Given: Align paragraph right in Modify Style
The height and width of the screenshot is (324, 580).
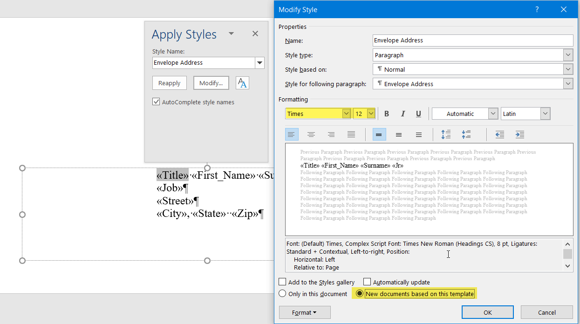Looking at the screenshot, I should [331, 135].
